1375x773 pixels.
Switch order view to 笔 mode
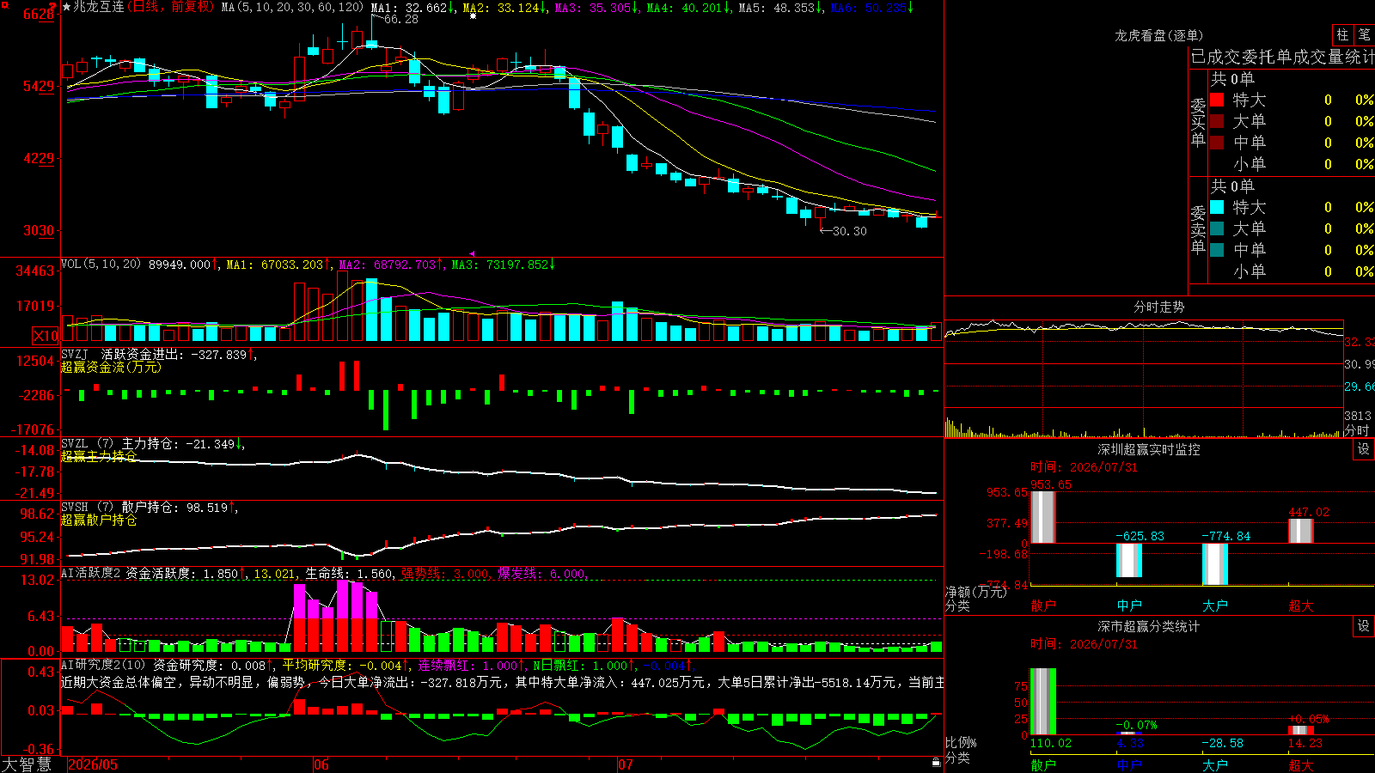(1364, 34)
